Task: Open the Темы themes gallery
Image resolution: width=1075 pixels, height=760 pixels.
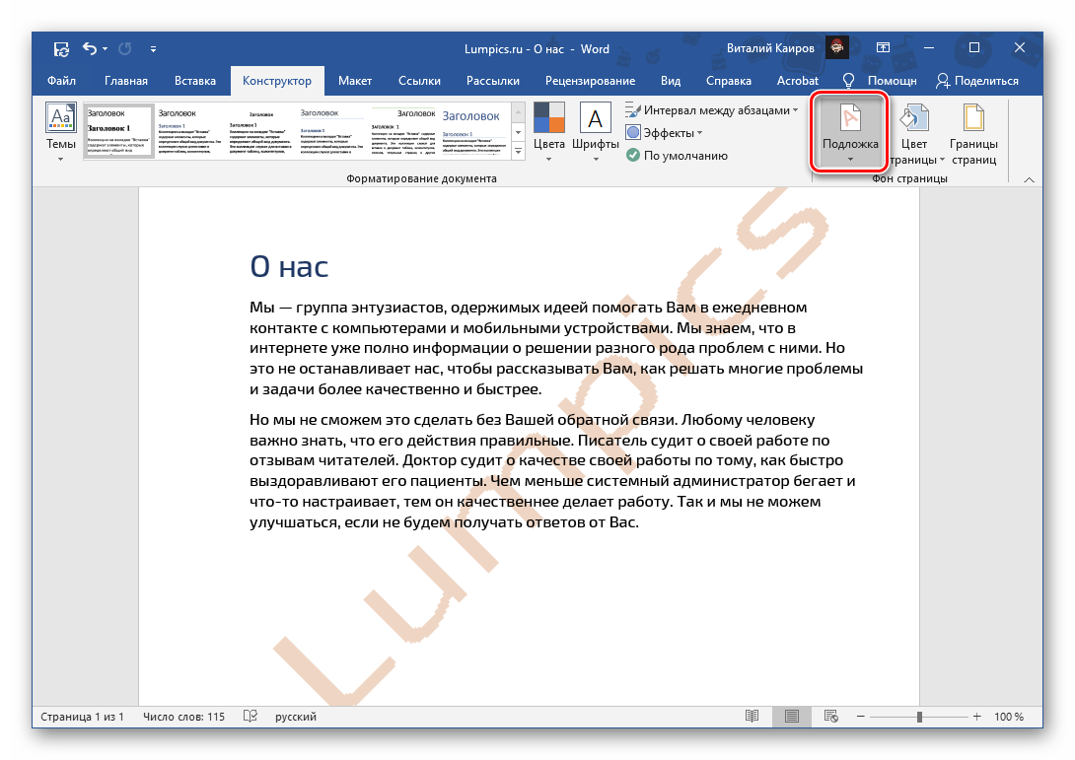Action: pyautogui.click(x=61, y=132)
